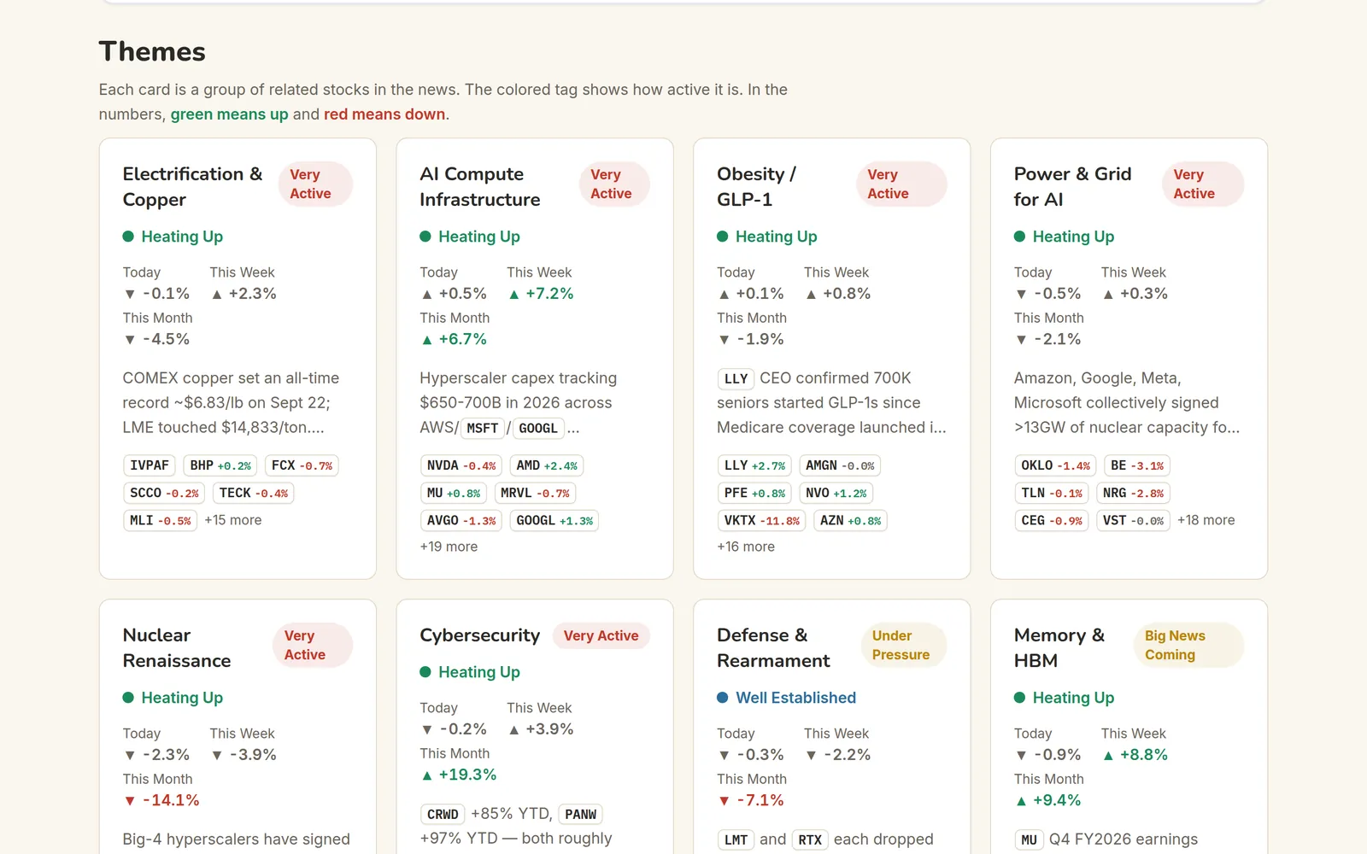Expand +18 more tickers in Power & Grid card

1206,520
